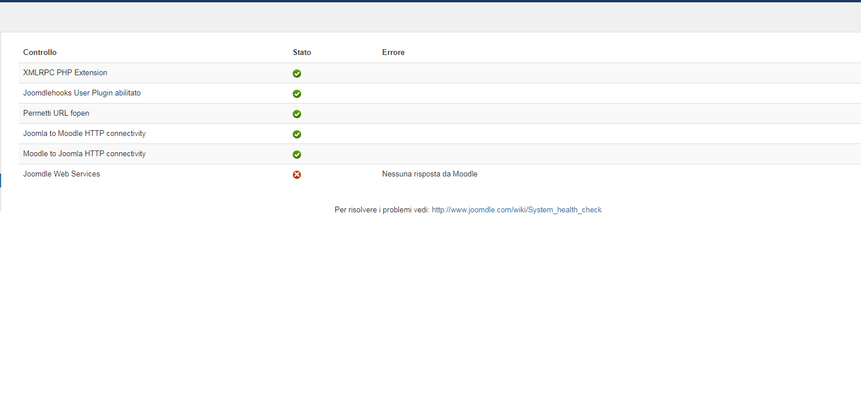
Task: Select the XMLRPC PHP Extension row label
Action: (65, 73)
